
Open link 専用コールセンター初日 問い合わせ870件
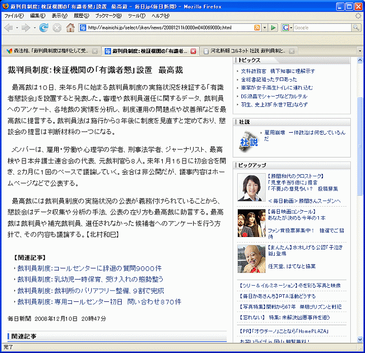click(x=99, y=301)
